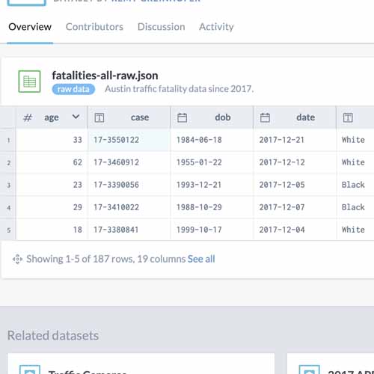Click the raw data tag
This screenshot has height=374, width=374.
73,89
